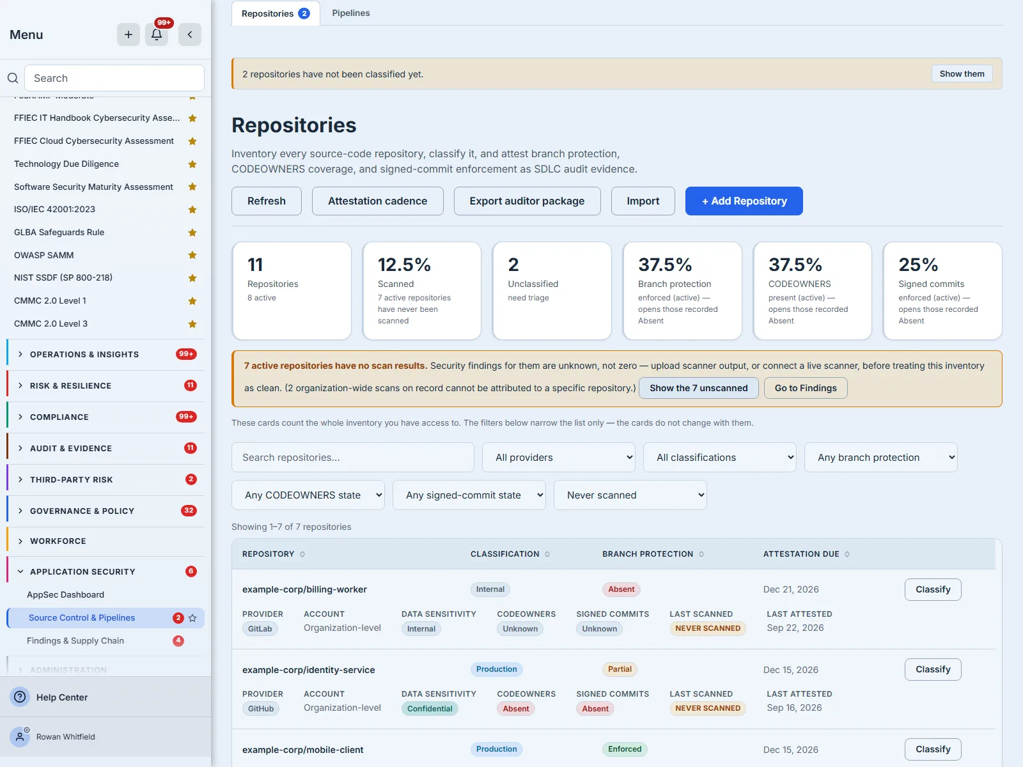Click Go to Findings button
The height and width of the screenshot is (767, 1023).
point(806,388)
